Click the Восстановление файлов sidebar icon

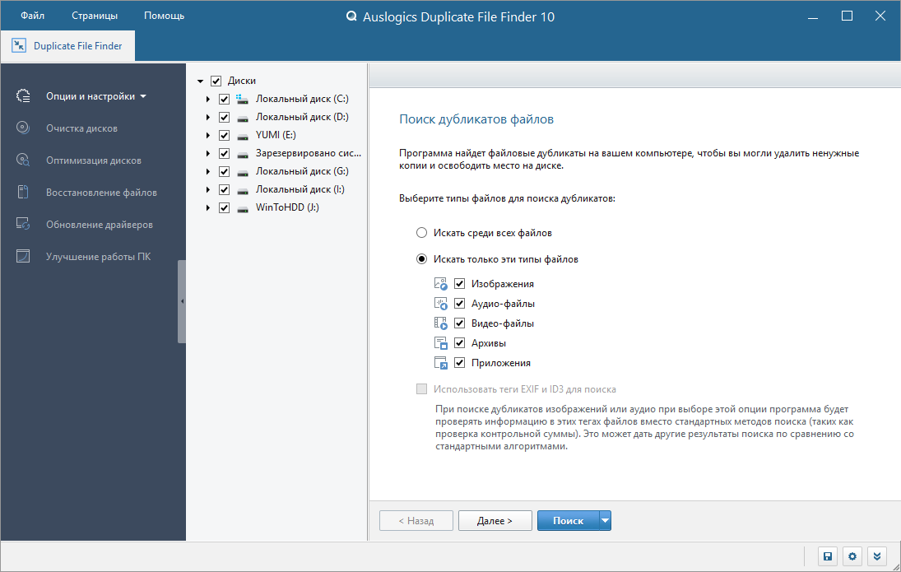tap(23, 192)
